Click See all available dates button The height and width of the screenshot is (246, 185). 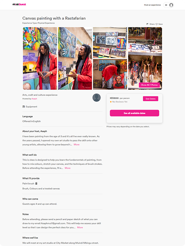coord(135,113)
